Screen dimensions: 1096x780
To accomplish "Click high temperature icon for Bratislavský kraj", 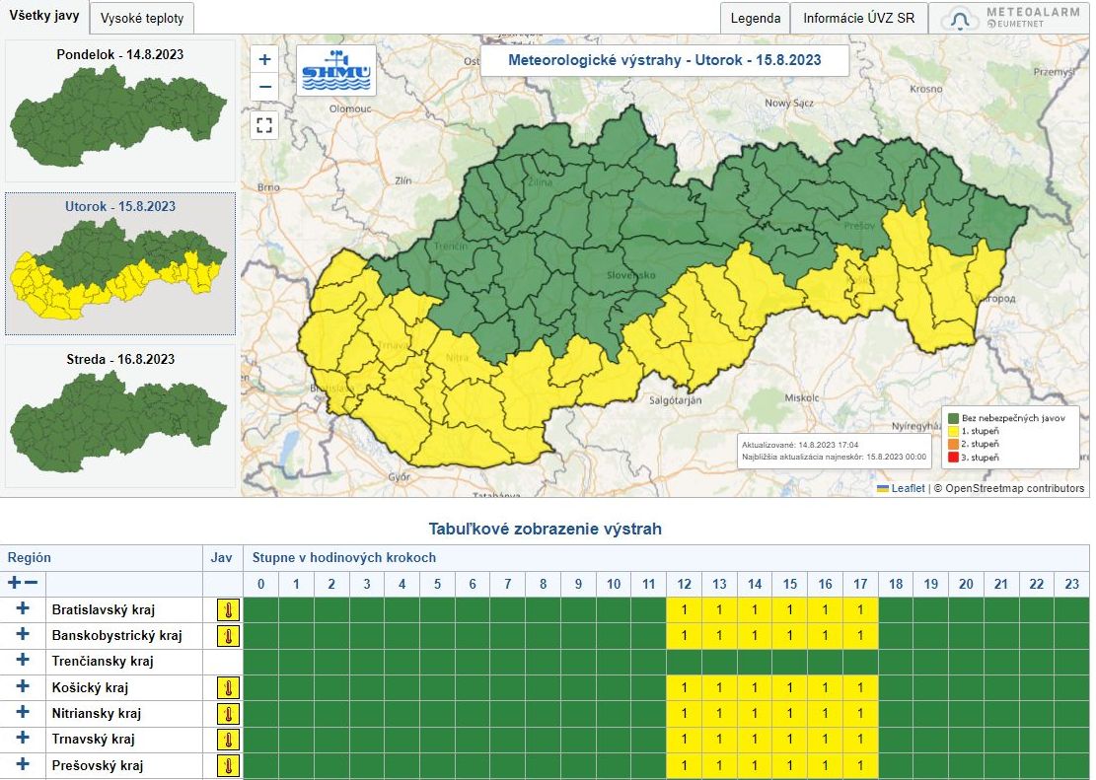I will 229,610.
